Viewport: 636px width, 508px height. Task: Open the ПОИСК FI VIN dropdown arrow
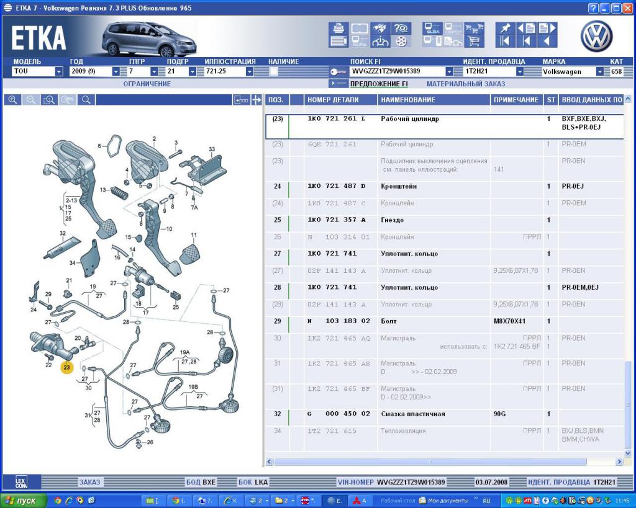click(x=449, y=71)
